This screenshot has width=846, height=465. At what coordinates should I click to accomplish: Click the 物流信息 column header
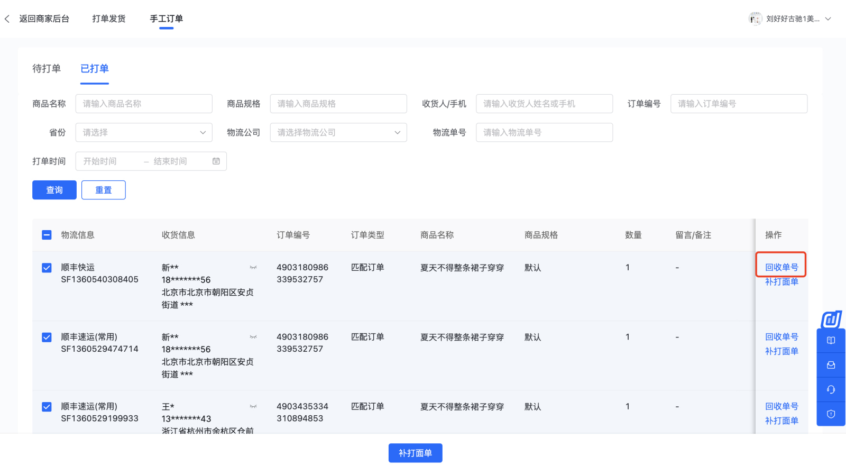click(78, 235)
